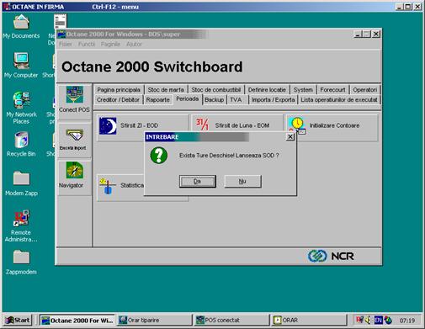
Task: Open the Initializare Contoare clock icon
Action: point(297,125)
